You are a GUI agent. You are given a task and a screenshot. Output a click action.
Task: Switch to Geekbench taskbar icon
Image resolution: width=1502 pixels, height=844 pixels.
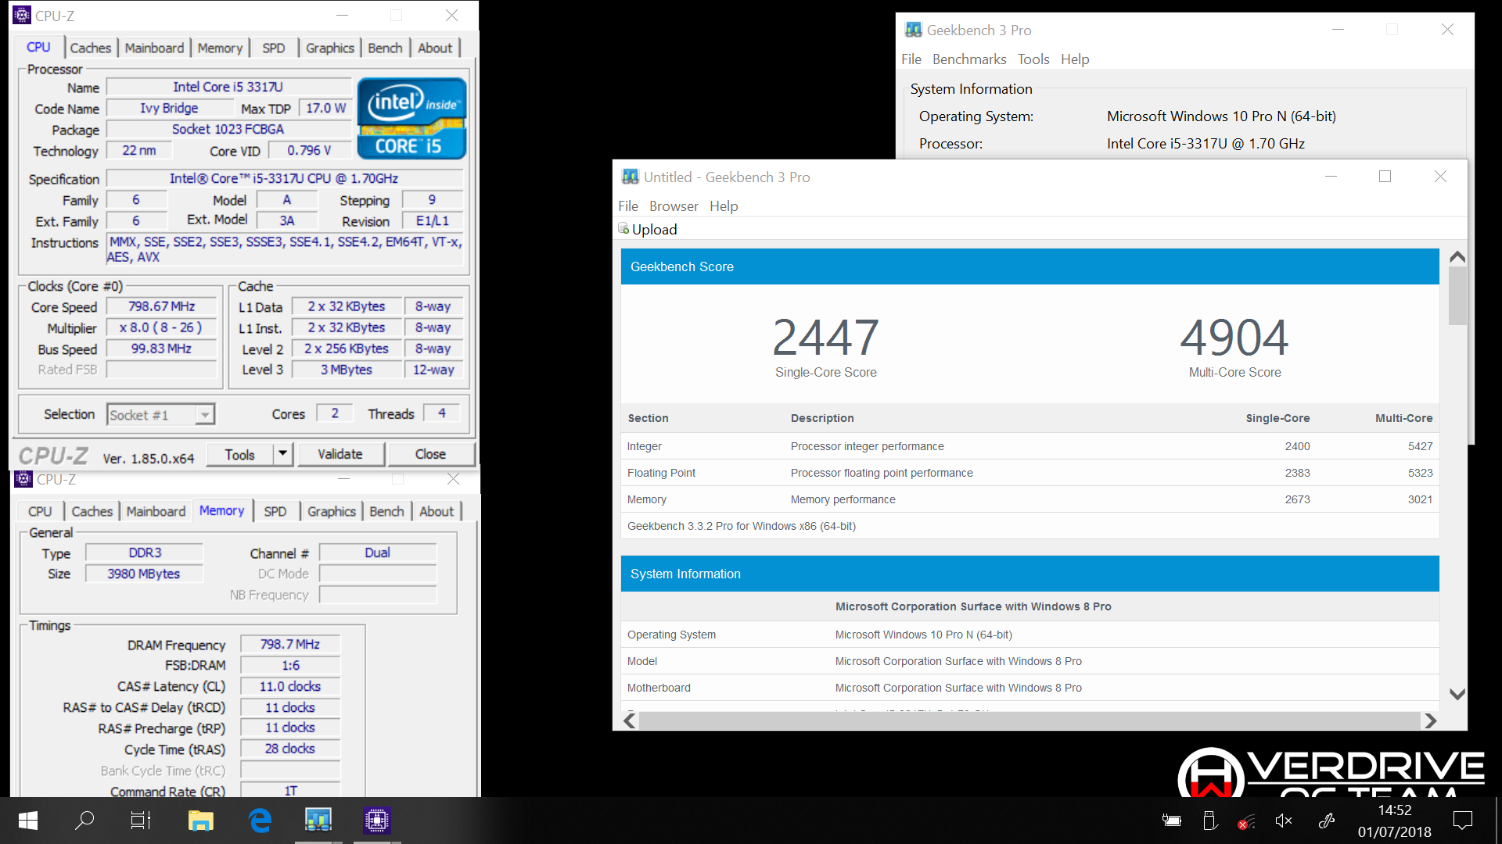coord(318,821)
